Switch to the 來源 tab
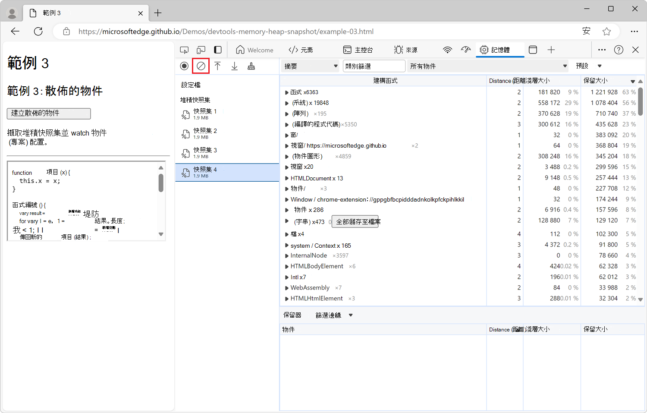 click(x=405, y=50)
